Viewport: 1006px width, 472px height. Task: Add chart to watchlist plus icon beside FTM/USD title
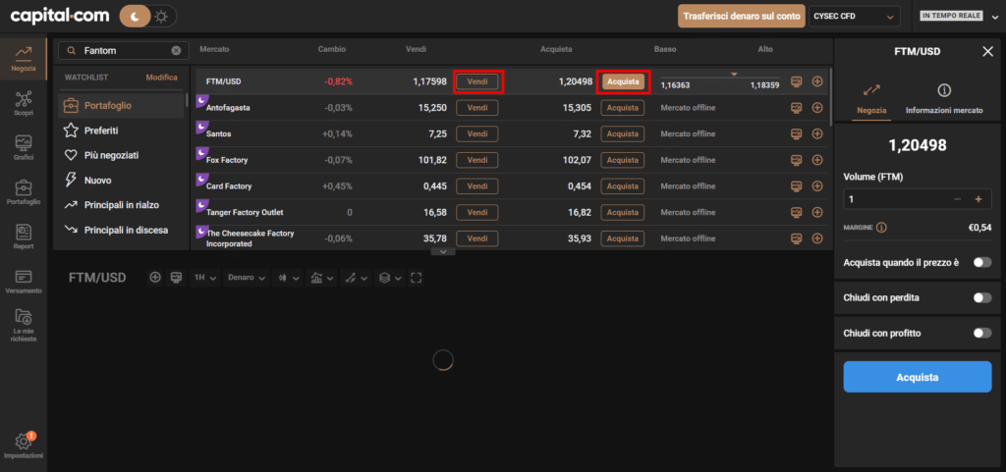pos(155,278)
